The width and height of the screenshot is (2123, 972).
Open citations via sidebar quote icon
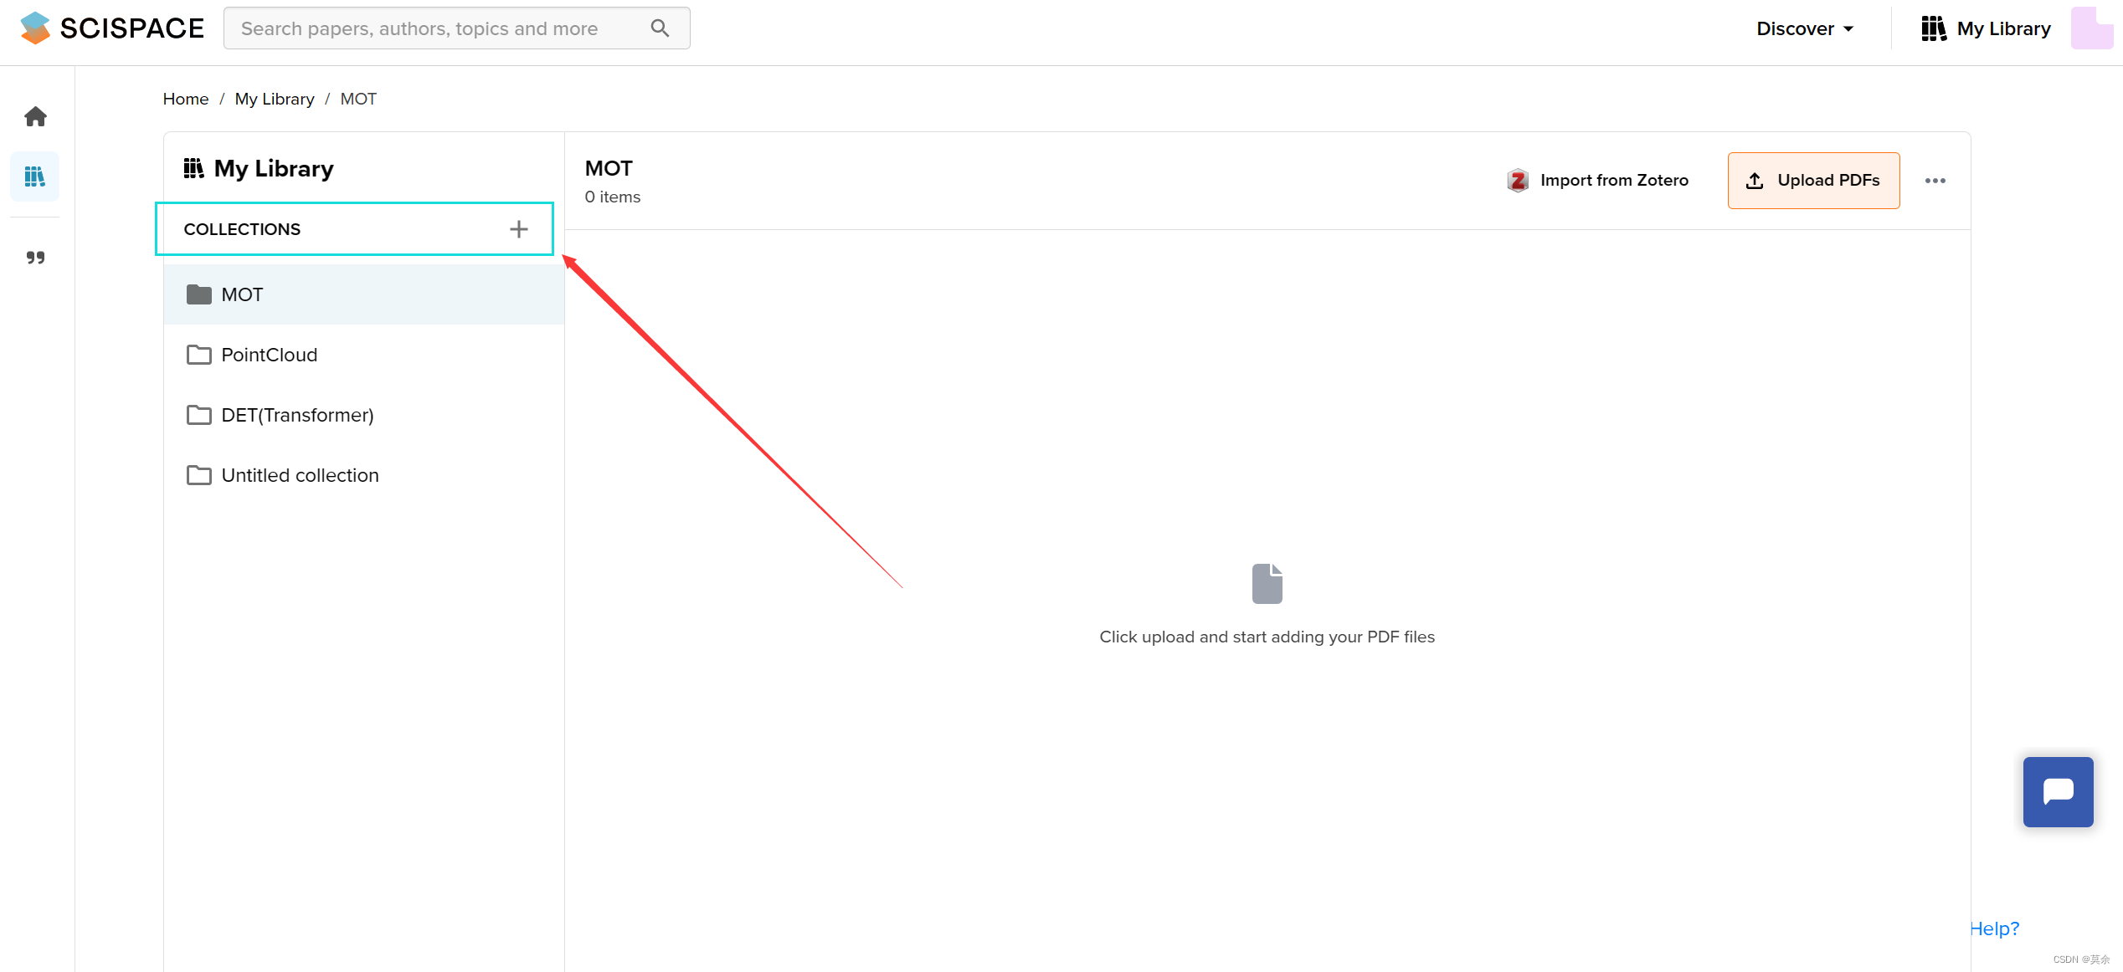35,258
